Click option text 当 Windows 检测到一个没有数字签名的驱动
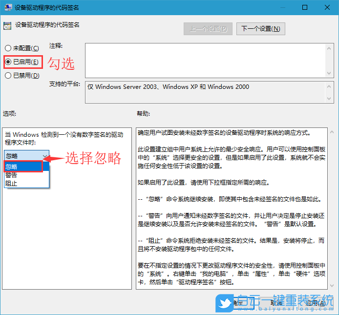Image resolution: width=339 pixels, height=315 pixels. (64, 138)
